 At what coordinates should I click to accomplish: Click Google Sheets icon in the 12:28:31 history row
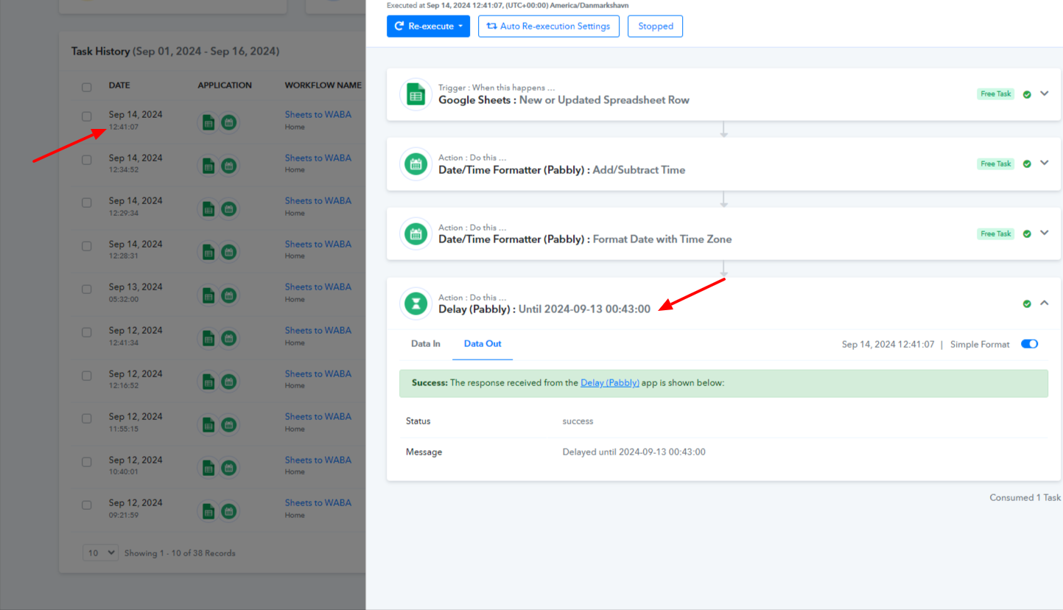click(208, 252)
